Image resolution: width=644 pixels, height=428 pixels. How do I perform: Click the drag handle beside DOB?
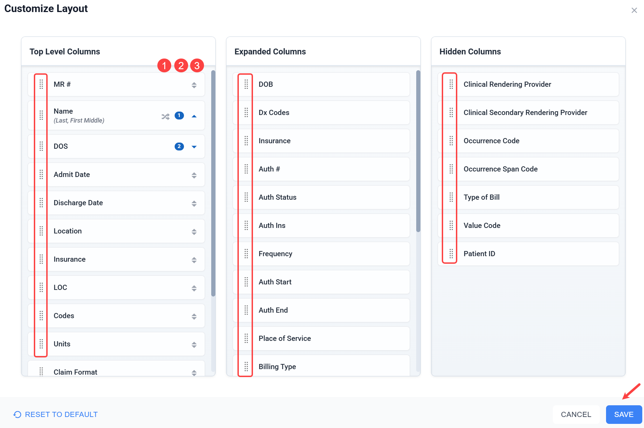246,84
